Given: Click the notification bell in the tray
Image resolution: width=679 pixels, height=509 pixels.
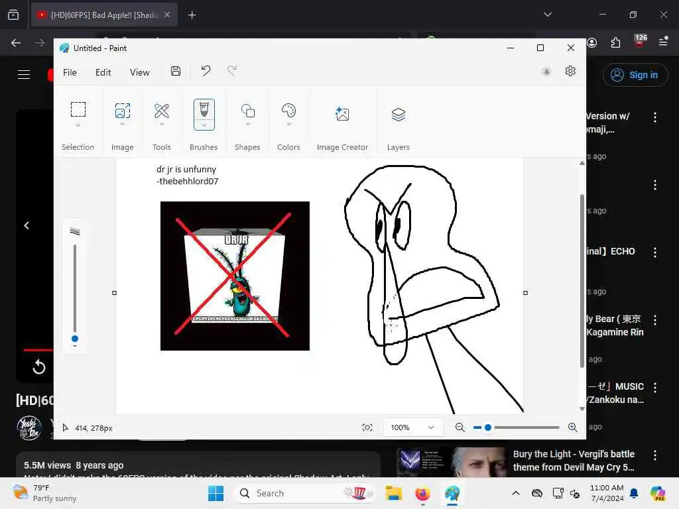Looking at the screenshot, I should [x=634, y=493].
